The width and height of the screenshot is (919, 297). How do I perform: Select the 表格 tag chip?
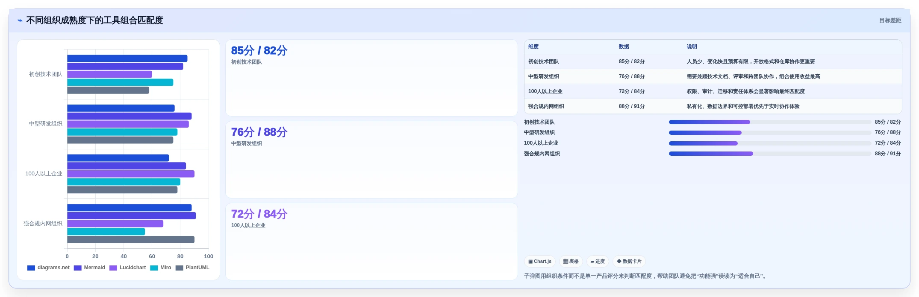[571, 261]
